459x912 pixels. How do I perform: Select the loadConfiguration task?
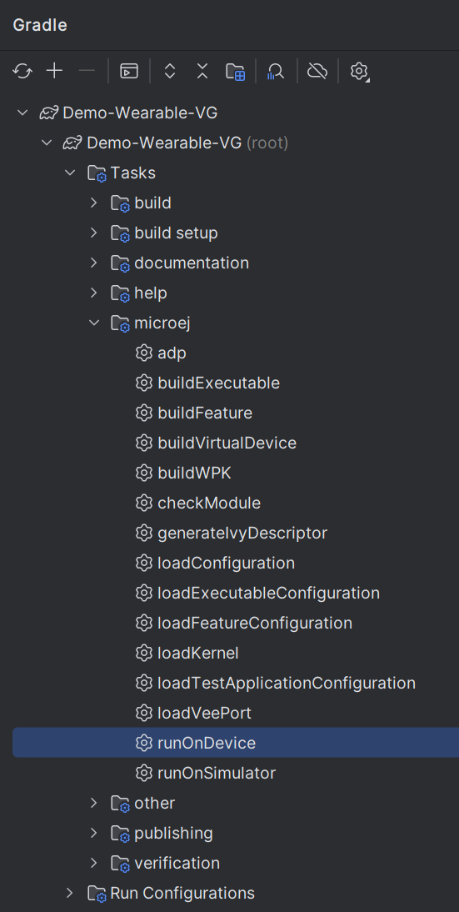(226, 564)
